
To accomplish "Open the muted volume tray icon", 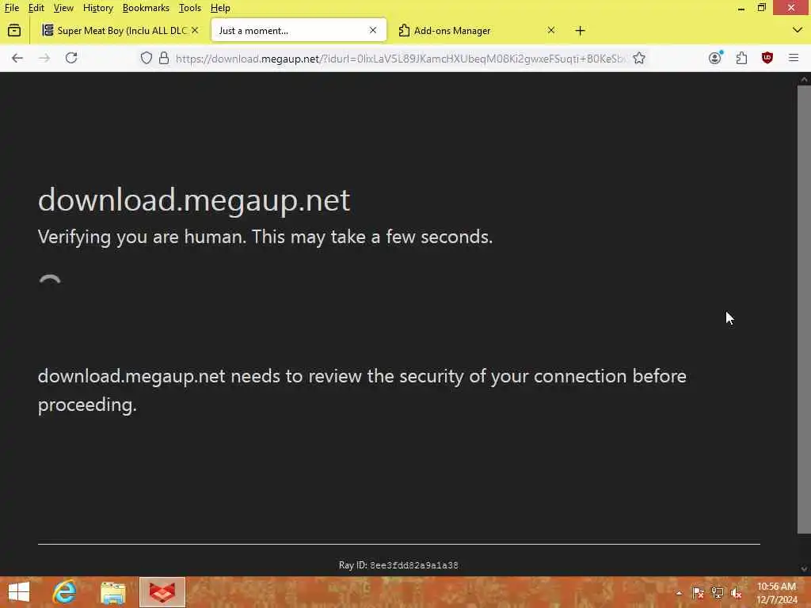I will (x=736, y=593).
